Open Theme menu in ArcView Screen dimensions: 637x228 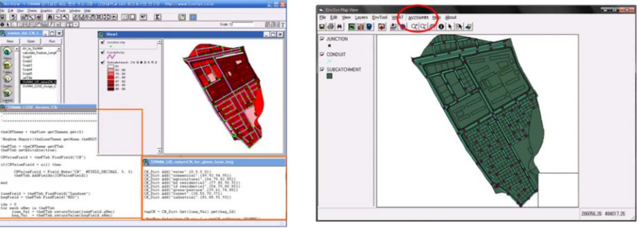click(32, 11)
